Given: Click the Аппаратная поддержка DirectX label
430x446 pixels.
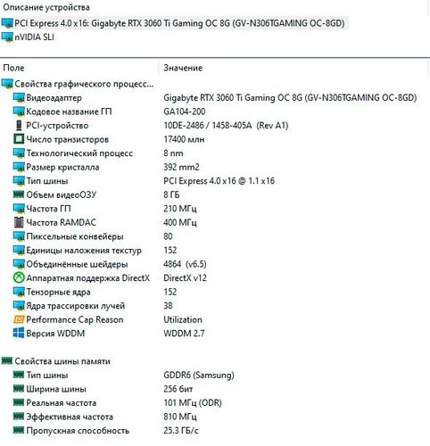Looking at the screenshot, I should (88, 278).
